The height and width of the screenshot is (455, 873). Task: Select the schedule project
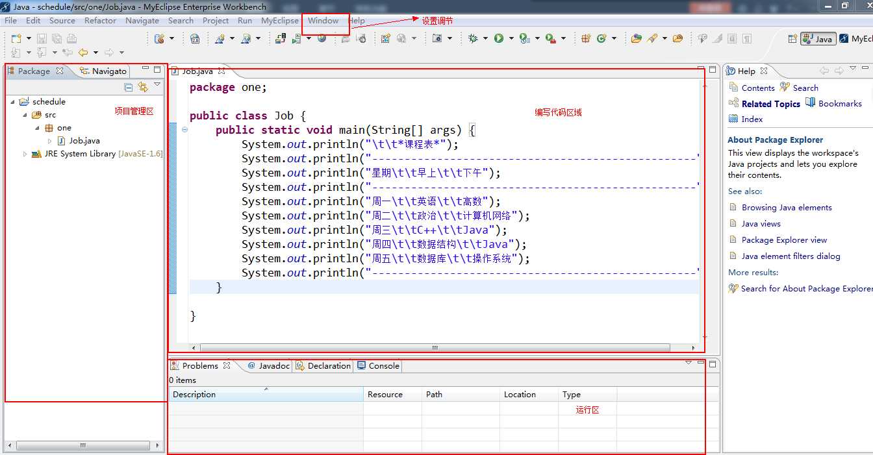[49, 102]
